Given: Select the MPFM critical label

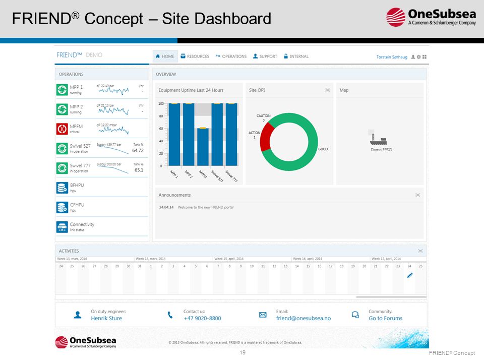Looking at the screenshot, I should (x=76, y=126).
